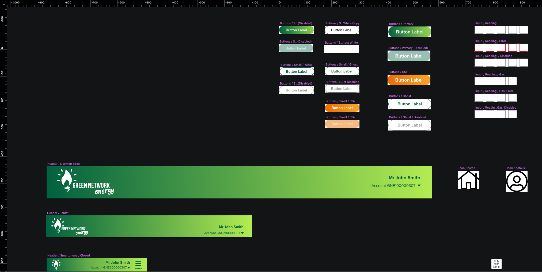Select the "Input / Reading / Error" symbol title
Screen dimensions: 542x272
[490, 41]
